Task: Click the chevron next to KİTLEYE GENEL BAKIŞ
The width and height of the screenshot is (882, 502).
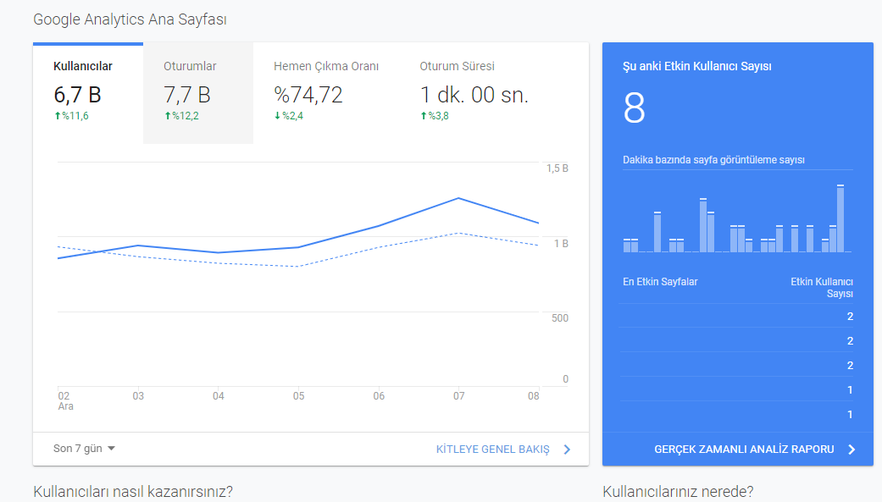Action: [x=567, y=450]
